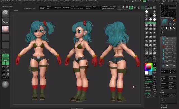Viewport: 179px width, 109px height.
Task: Select the cone-shaped icon in top shelf
Action: click(123, 8)
